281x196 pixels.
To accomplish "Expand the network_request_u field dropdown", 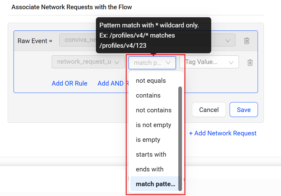I will pyautogui.click(x=86, y=62).
